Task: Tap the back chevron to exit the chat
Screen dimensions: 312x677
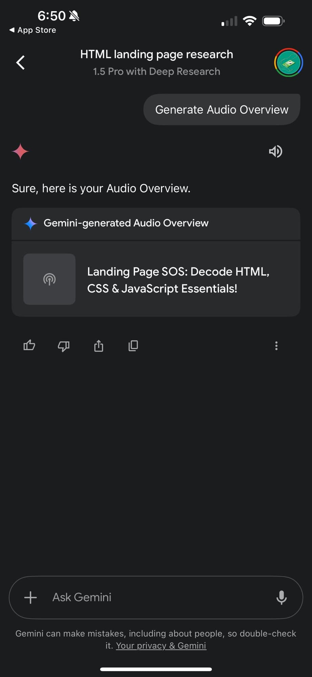Action: [20, 62]
